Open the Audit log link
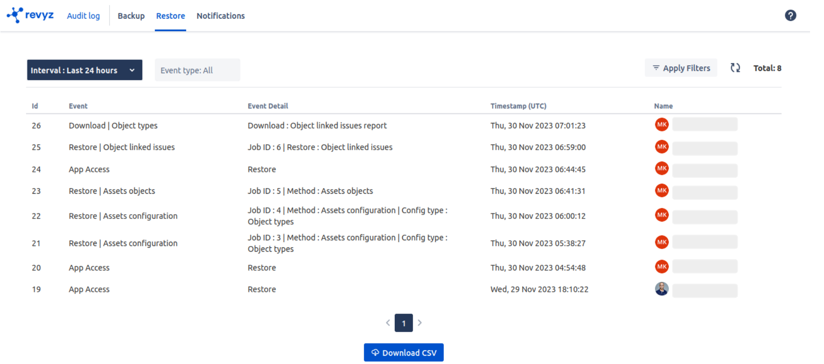Screen dimensions: 824x364 [x=83, y=16]
